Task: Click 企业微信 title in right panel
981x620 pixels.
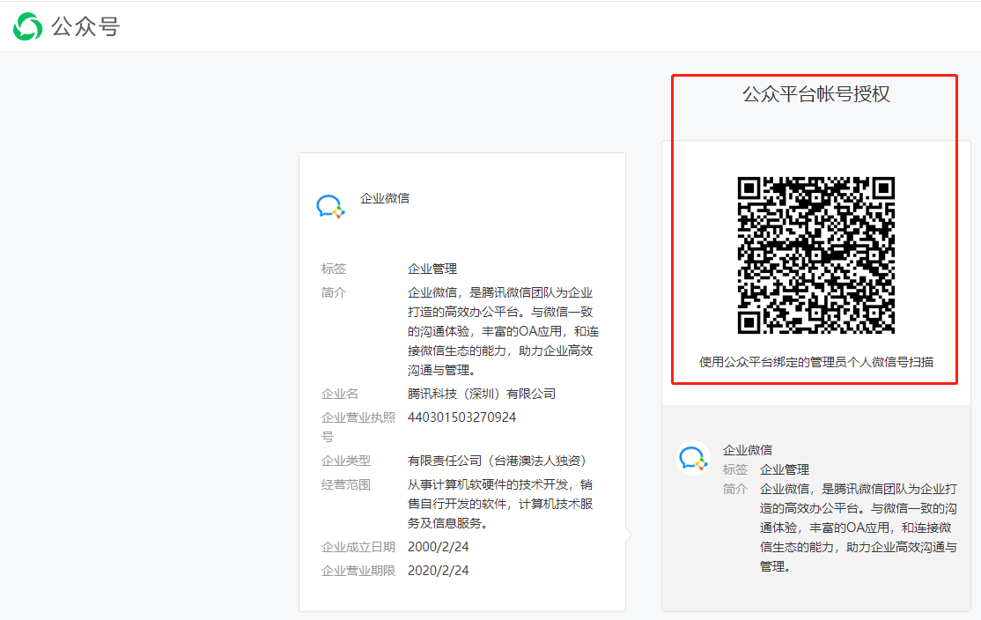Action: 748,450
